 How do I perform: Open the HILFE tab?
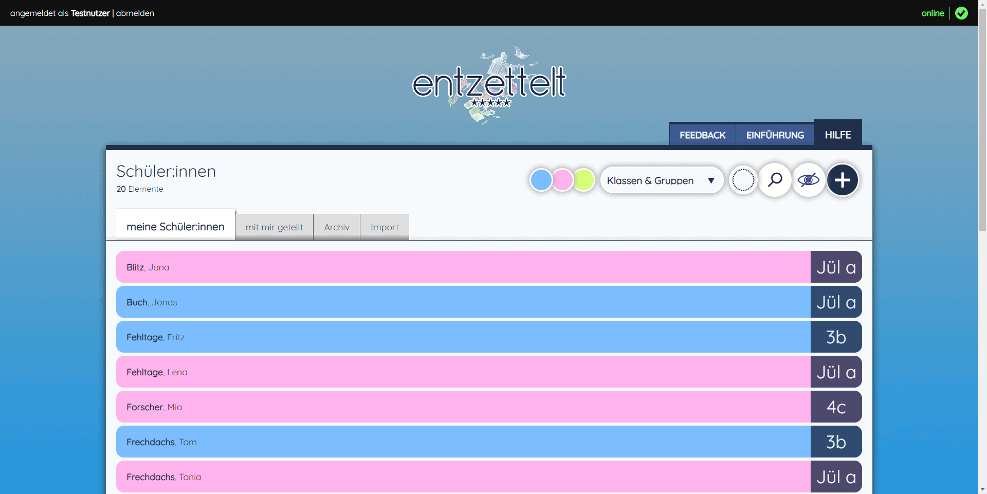pos(838,134)
